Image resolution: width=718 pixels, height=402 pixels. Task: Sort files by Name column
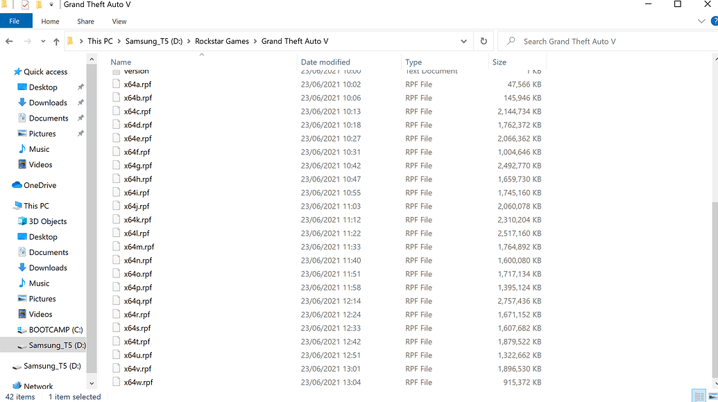pos(121,62)
